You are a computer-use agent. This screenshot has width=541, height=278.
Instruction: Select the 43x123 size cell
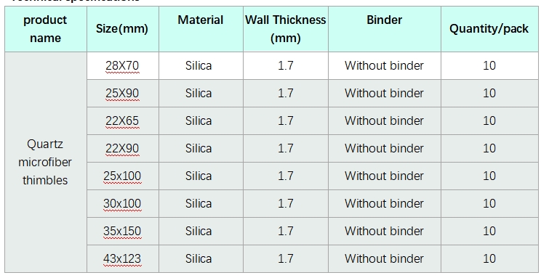pos(122,258)
